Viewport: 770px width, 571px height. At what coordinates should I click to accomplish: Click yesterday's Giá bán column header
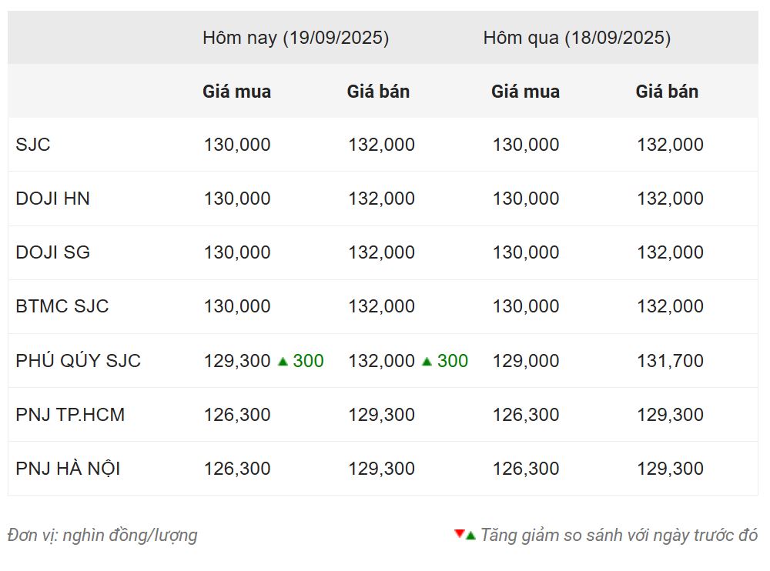coord(667,92)
